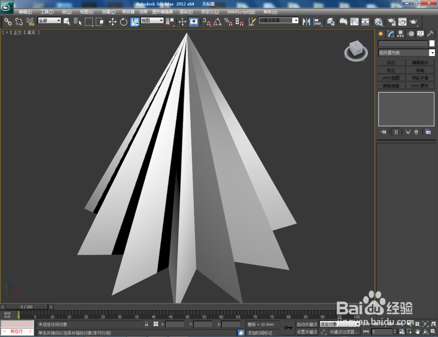Toggle Percent Snap
This screenshot has width=438, height=337.
[x=228, y=22]
